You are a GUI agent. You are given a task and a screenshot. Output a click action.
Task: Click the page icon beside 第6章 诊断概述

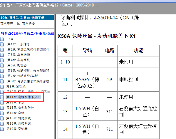pyautogui.click(x=2, y=71)
